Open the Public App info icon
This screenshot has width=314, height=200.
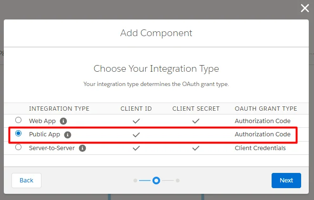click(68, 135)
